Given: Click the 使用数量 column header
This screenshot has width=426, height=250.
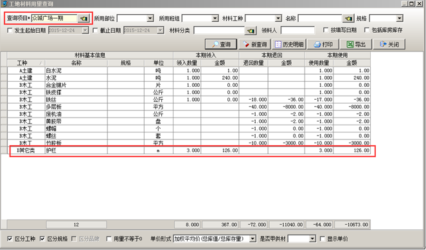Looking at the screenshot, I should (319, 63).
